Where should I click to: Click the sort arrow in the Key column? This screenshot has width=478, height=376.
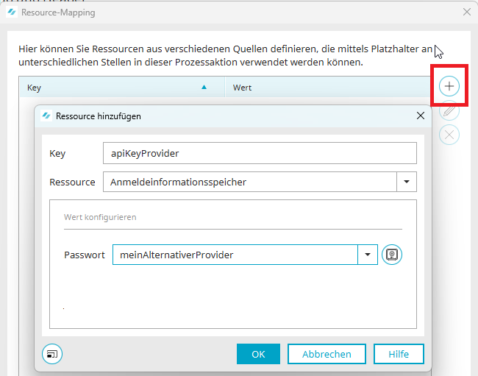click(204, 88)
